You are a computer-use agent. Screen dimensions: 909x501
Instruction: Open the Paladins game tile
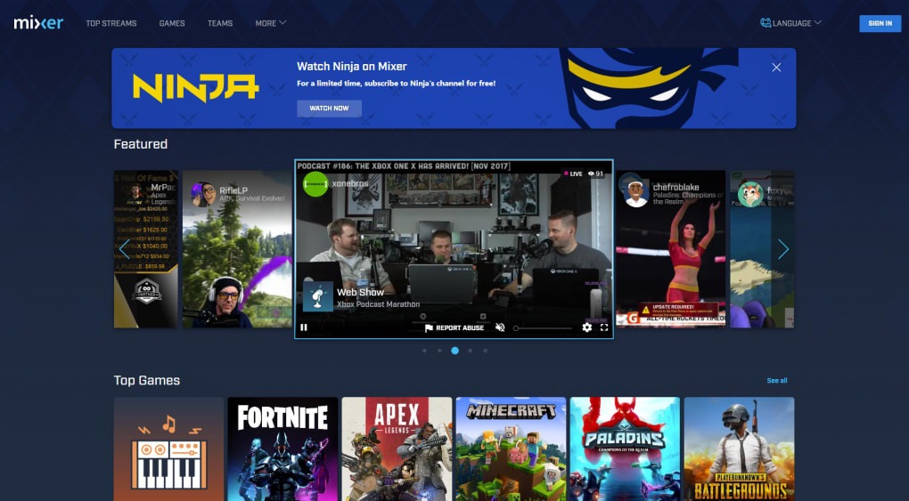pos(625,448)
